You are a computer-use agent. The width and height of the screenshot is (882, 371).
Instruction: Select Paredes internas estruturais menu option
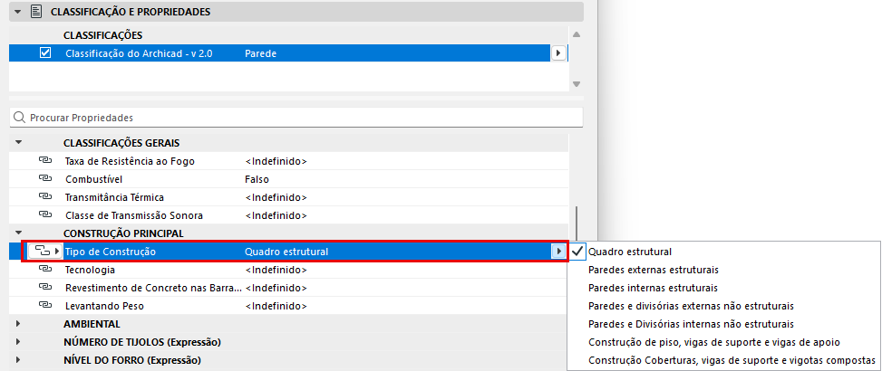[x=653, y=288]
